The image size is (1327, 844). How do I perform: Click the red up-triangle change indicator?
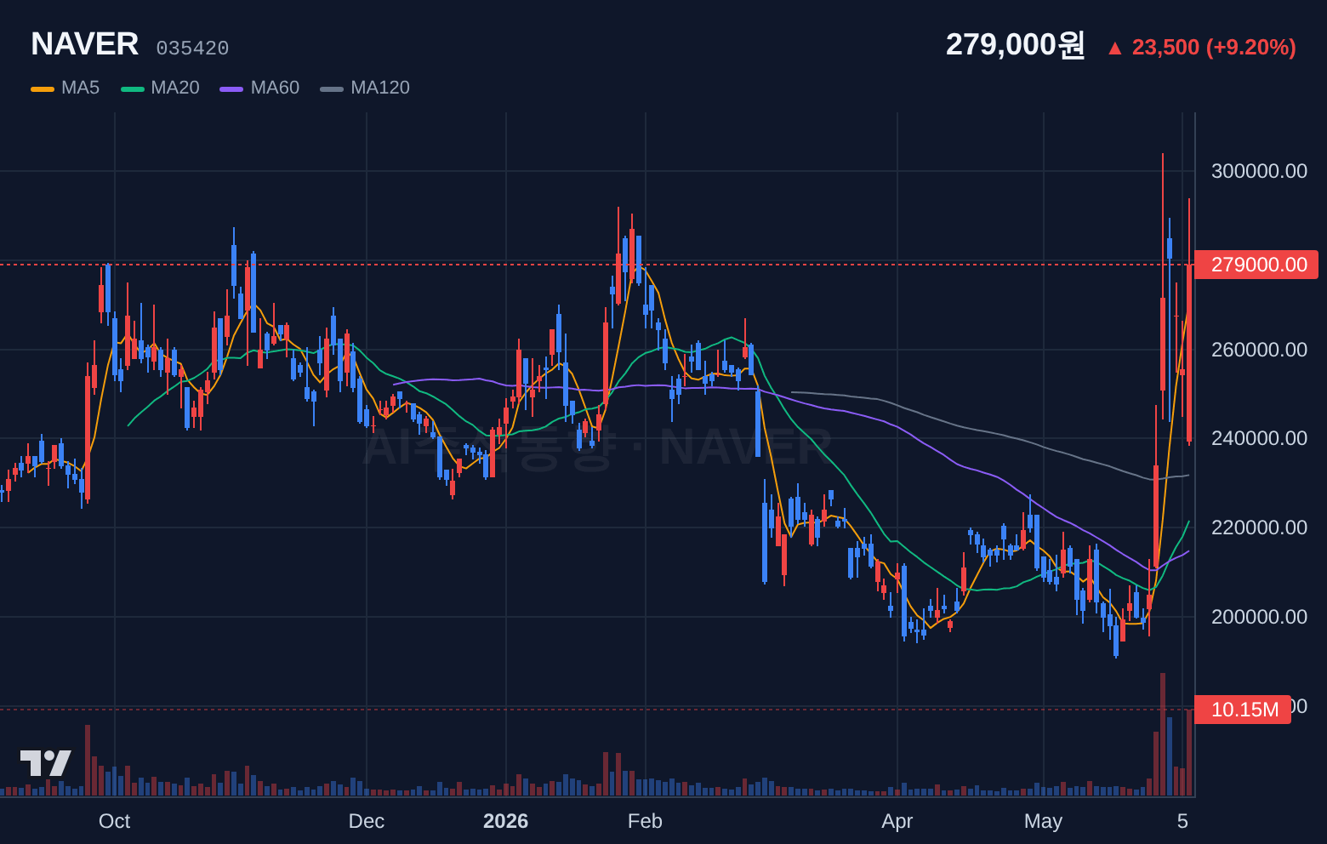[x=1114, y=48]
